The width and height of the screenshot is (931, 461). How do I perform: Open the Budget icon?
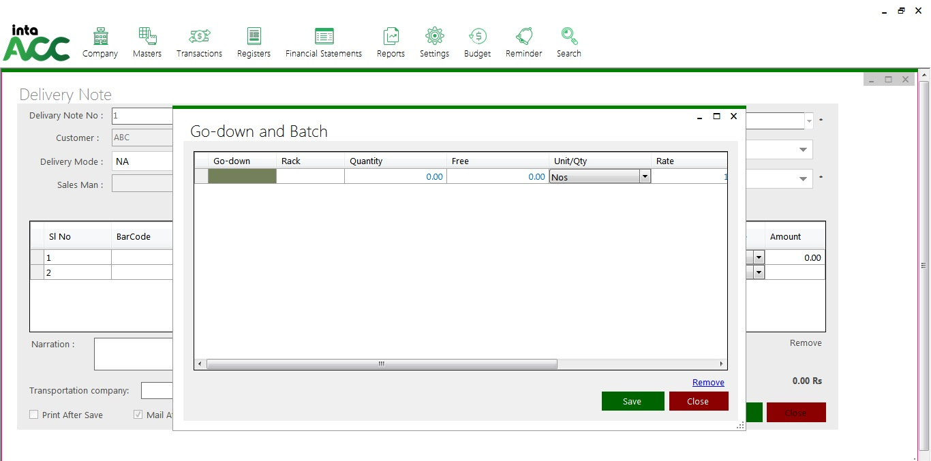477,37
